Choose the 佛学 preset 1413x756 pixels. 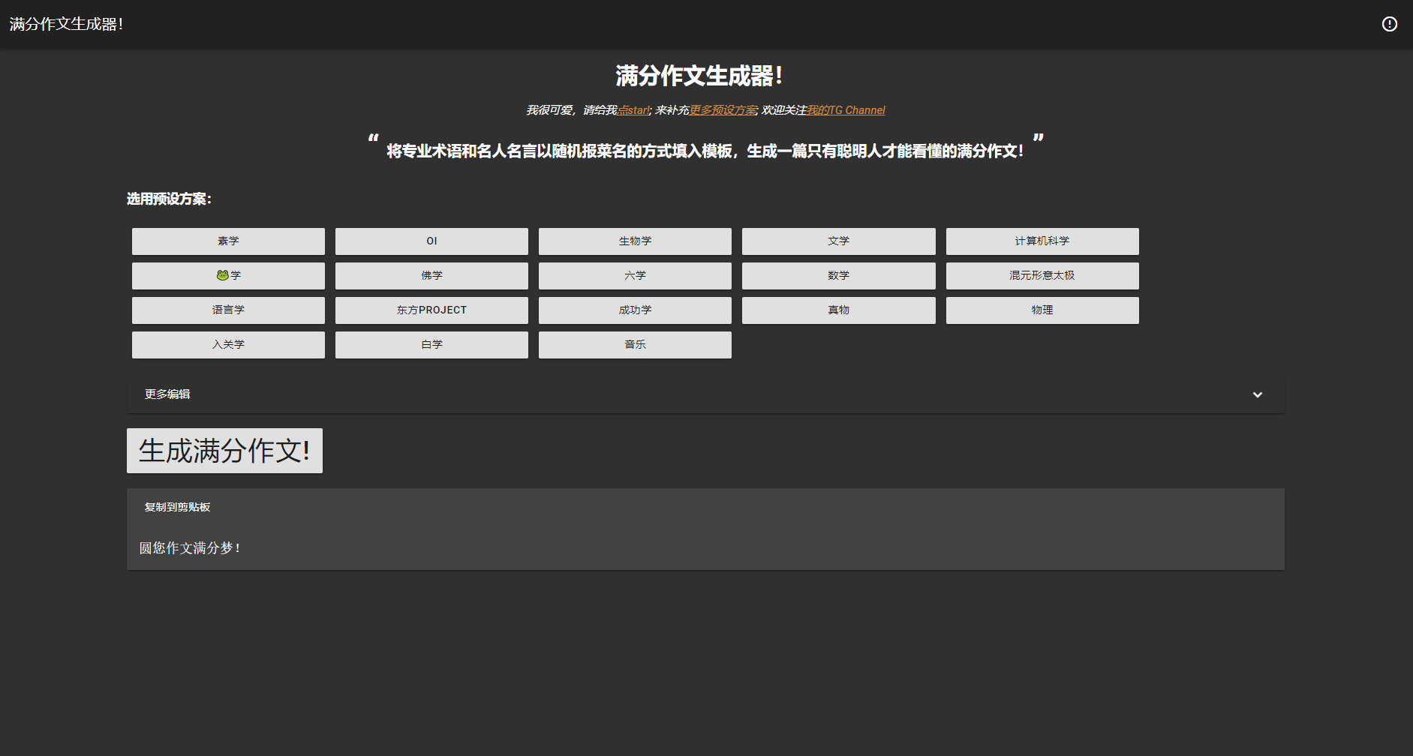pos(431,275)
